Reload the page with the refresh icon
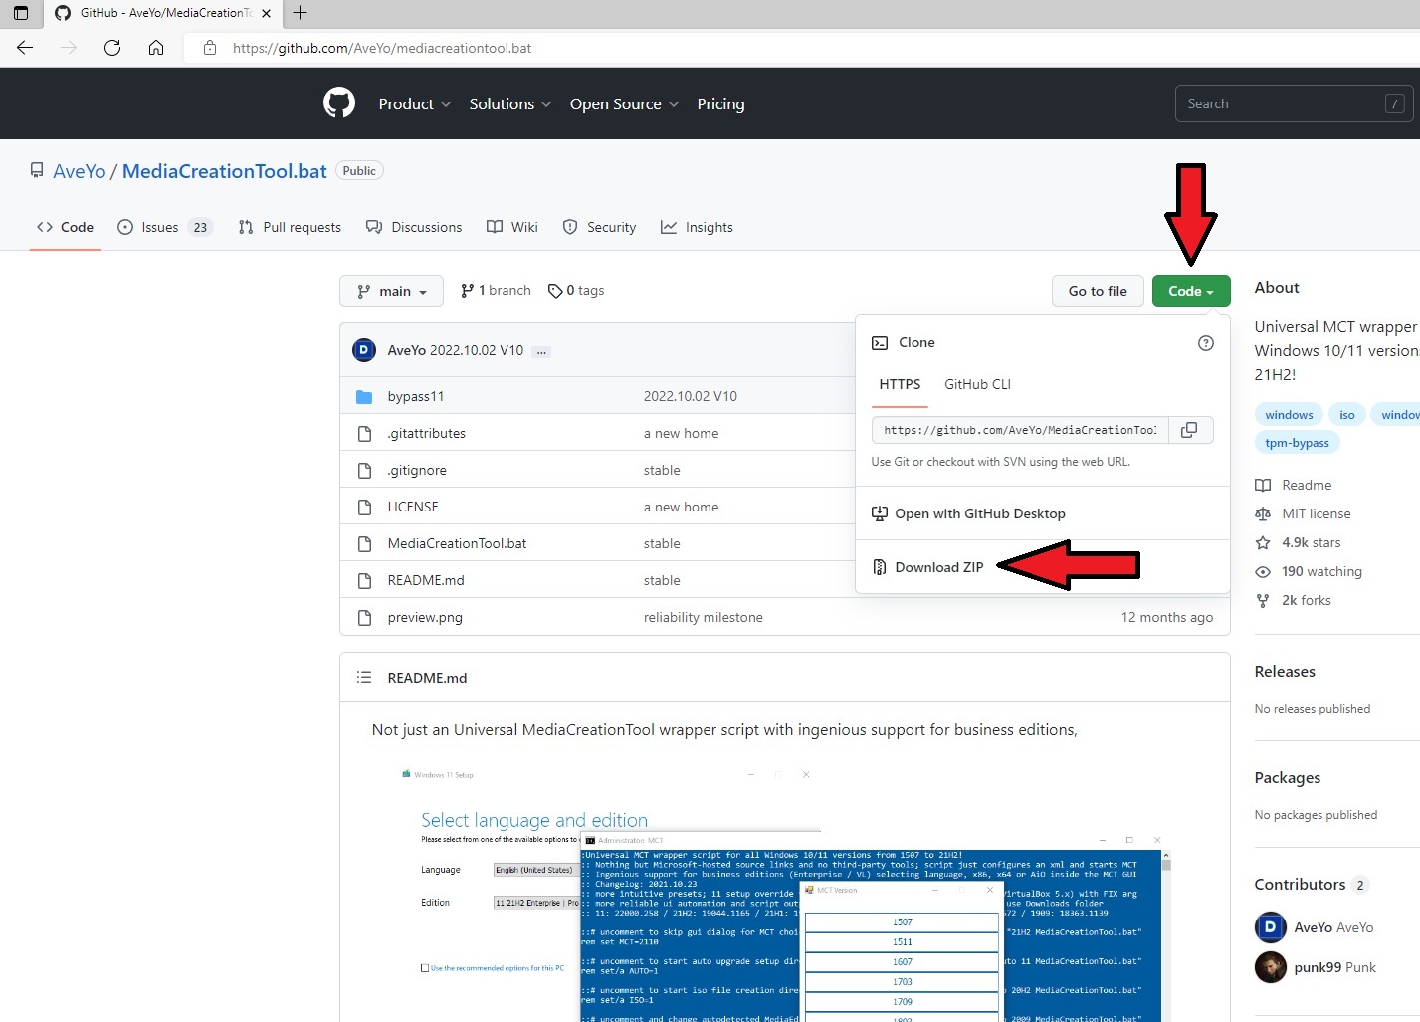The image size is (1420, 1022). point(112,48)
